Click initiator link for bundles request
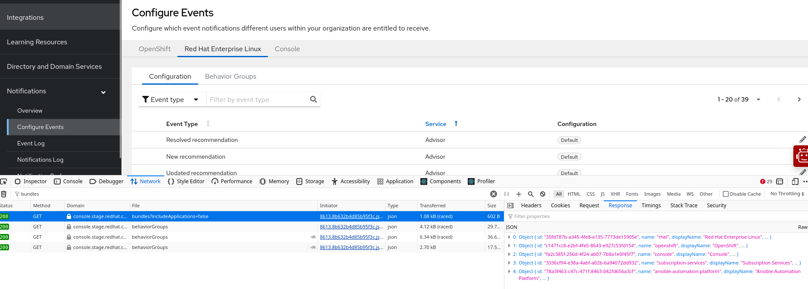 click(351, 216)
